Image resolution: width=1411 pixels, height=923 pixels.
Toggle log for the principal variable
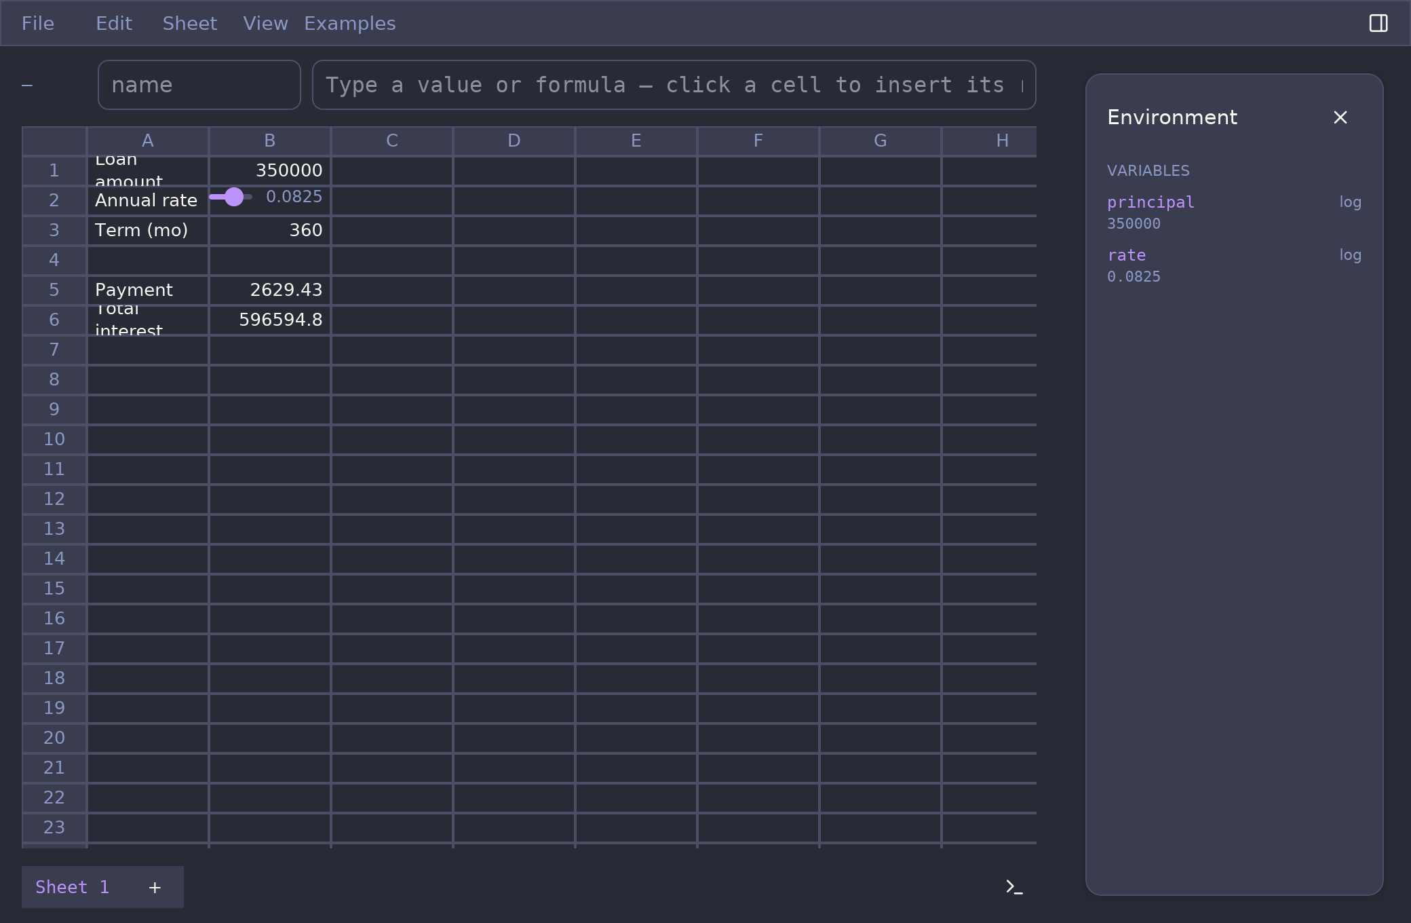[x=1350, y=202]
